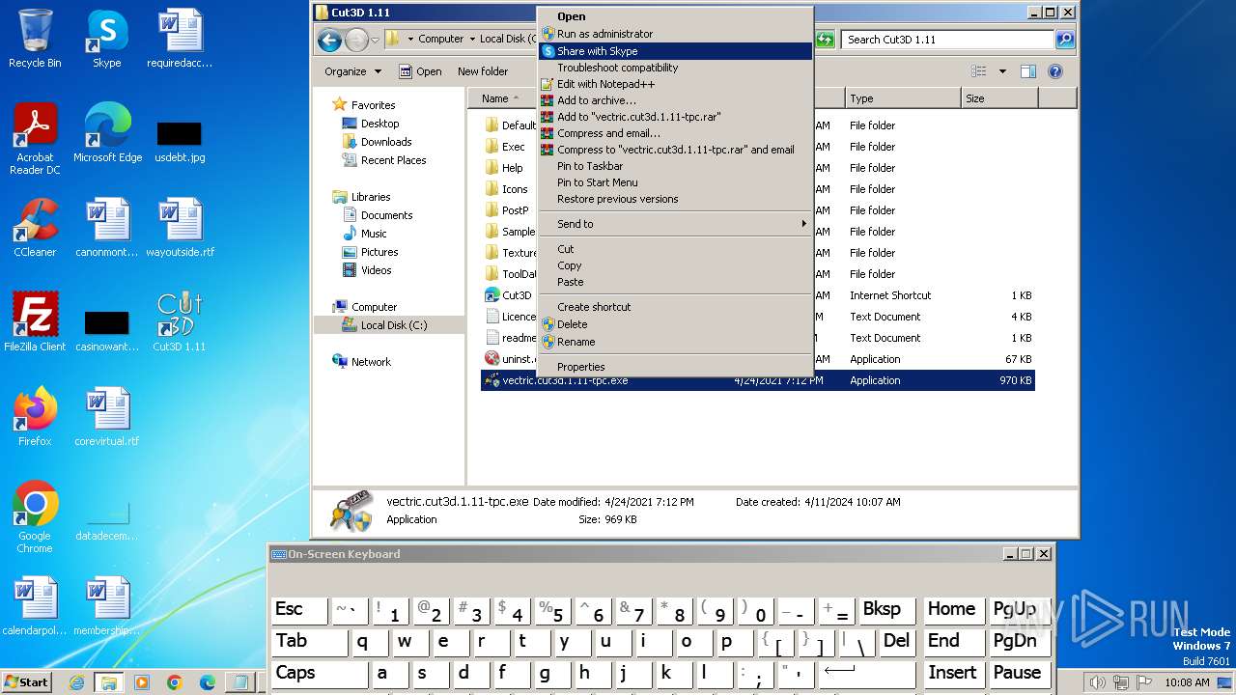The height and width of the screenshot is (695, 1236).
Task: Launch Cut3D 1.11 desktop shortcut
Action: click(x=180, y=322)
